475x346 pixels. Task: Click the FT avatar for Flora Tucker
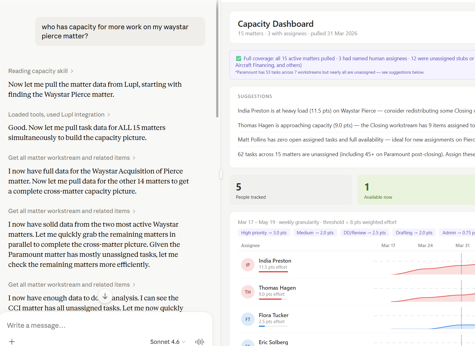248,319
